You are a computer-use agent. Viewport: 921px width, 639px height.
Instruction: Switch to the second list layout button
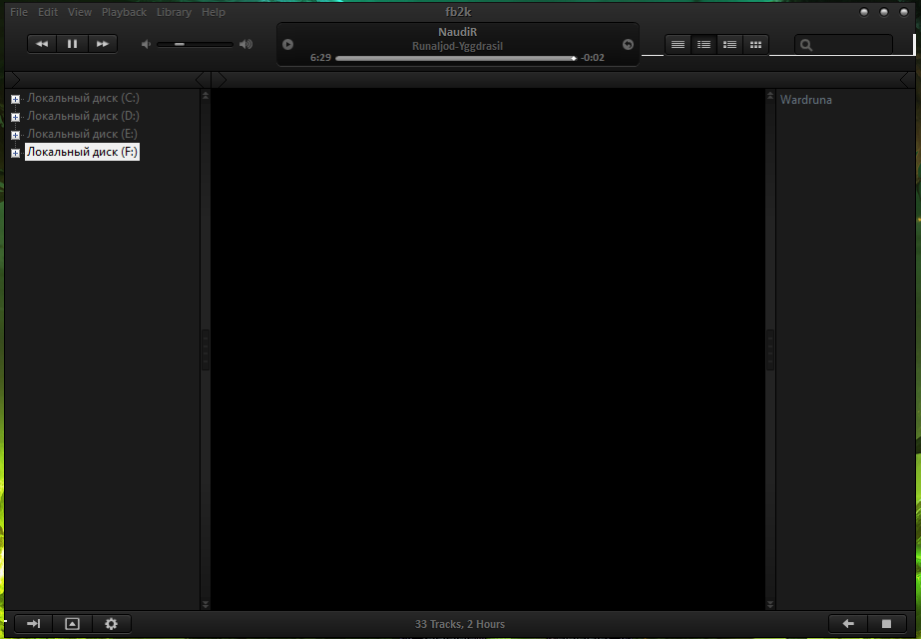click(704, 44)
